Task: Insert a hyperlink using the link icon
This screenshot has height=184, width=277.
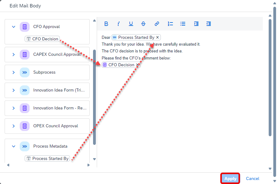Action: [157, 24]
